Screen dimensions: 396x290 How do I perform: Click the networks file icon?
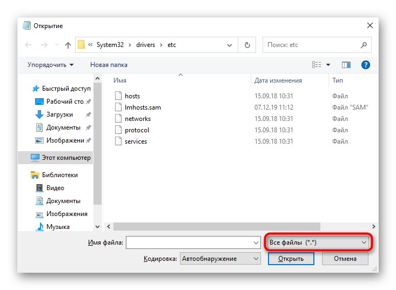pos(118,118)
